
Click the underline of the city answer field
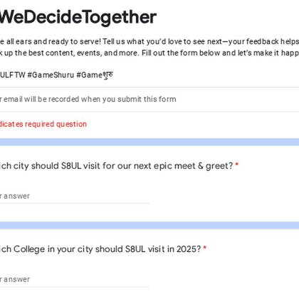(x=75, y=204)
